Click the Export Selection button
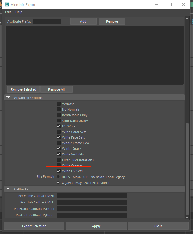Image resolution: width=193 pixels, height=234 pixels. click(x=34, y=226)
